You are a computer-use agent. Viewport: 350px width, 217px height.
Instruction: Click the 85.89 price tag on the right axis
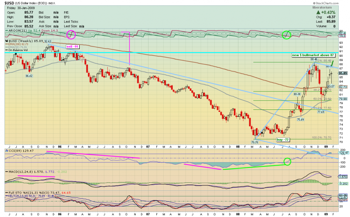click(x=343, y=73)
